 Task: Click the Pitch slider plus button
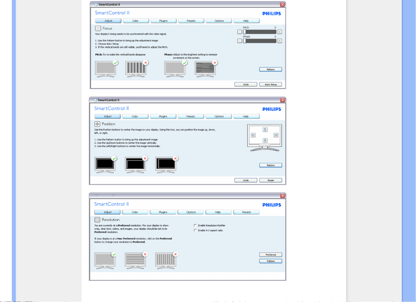pyautogui.click(x=280, y=32)
